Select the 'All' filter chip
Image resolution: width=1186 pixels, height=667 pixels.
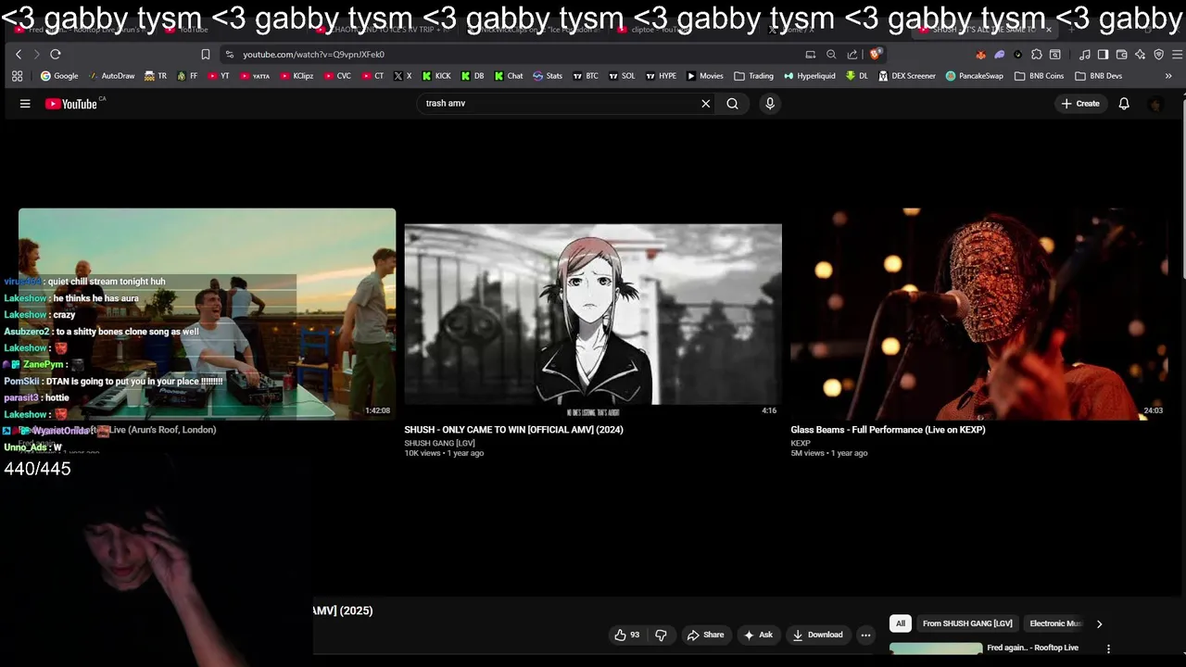click(900, 623)
